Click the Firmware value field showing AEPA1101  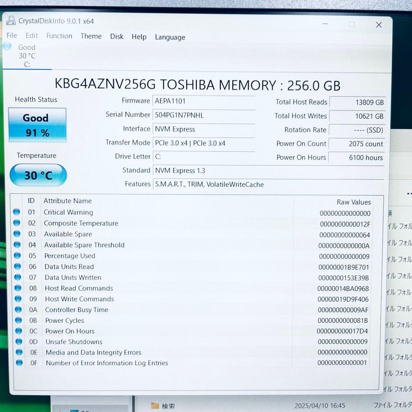coord(204,101)
